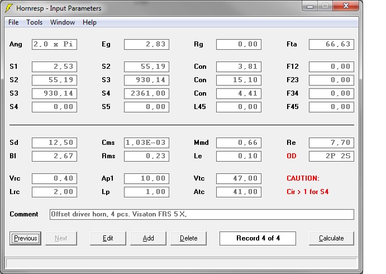386x274 pixels.
Task: Click the Vrc field with 0,40
Action: pyautogui.click(x=54, y=178)
